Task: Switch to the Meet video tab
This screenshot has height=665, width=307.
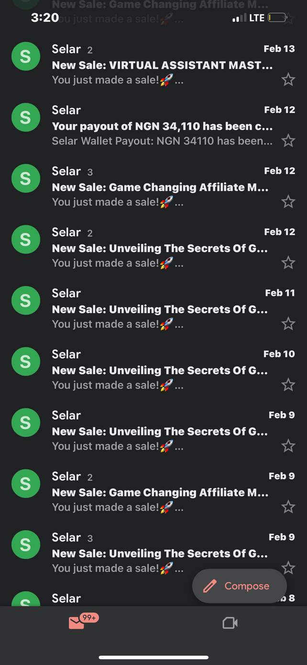Action: (230, 623)
